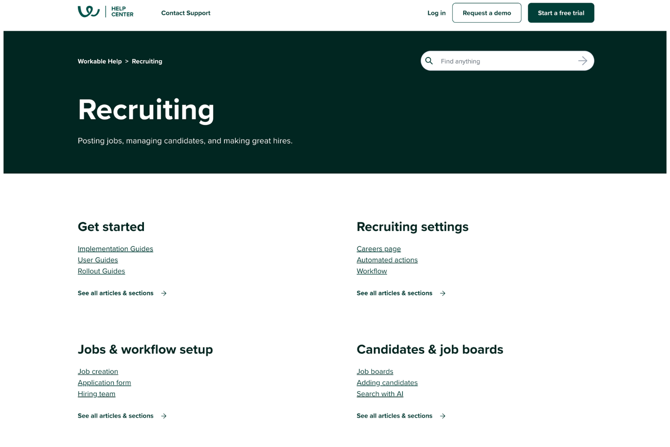Open the Automated actions section
This screenshot has width=670, height=447.
click(x=387, y=260)
